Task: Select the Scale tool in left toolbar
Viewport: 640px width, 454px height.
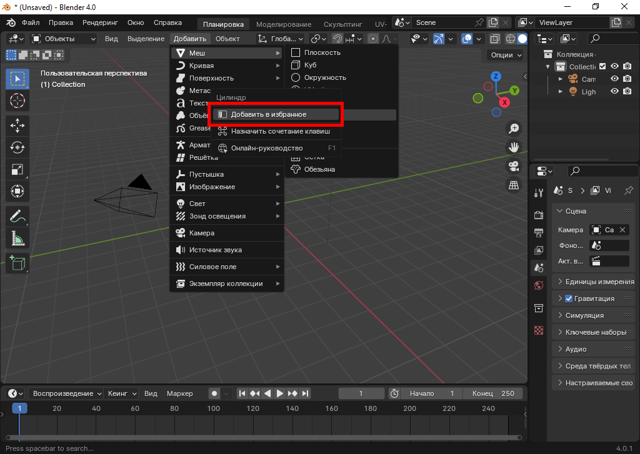Action: (17, 169)
